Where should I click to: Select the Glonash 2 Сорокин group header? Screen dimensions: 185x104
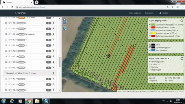pos(29,73)
